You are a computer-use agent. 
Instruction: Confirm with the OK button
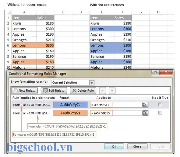(114, 147)
